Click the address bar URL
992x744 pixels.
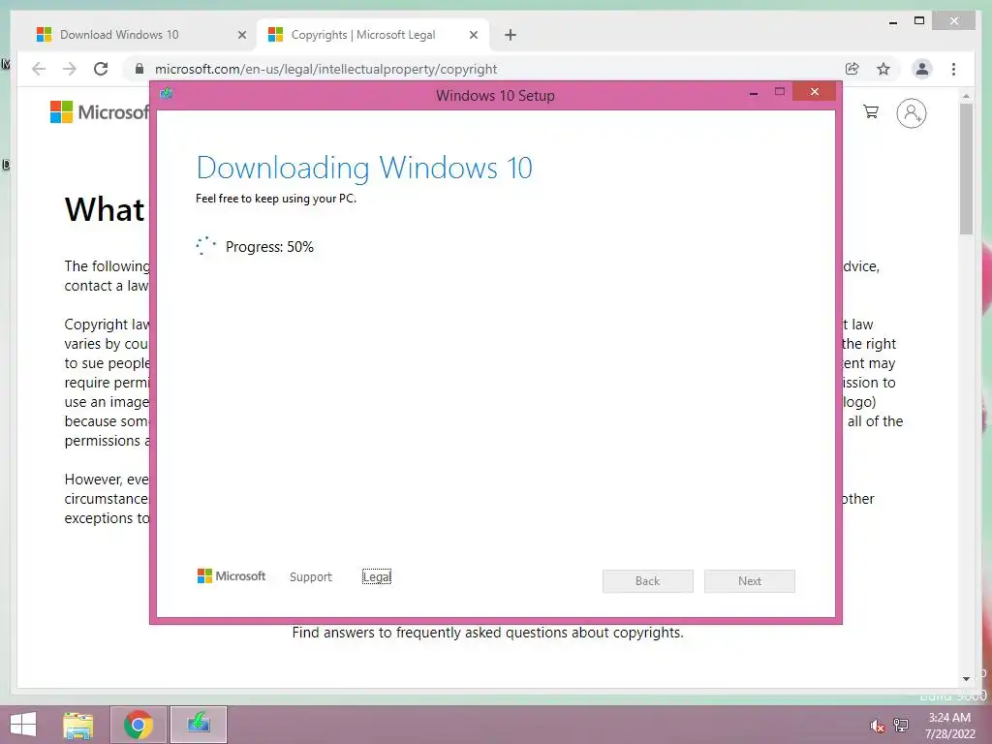(x=325, y=69)
